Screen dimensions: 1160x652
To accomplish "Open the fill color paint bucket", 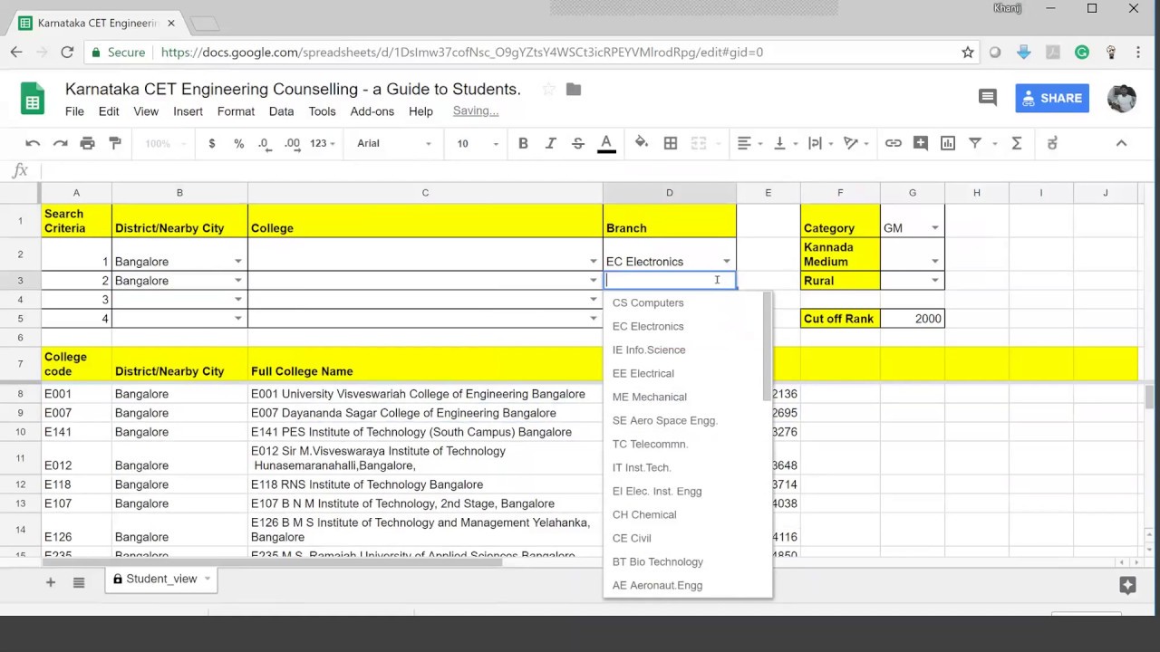I will (642, 143).
